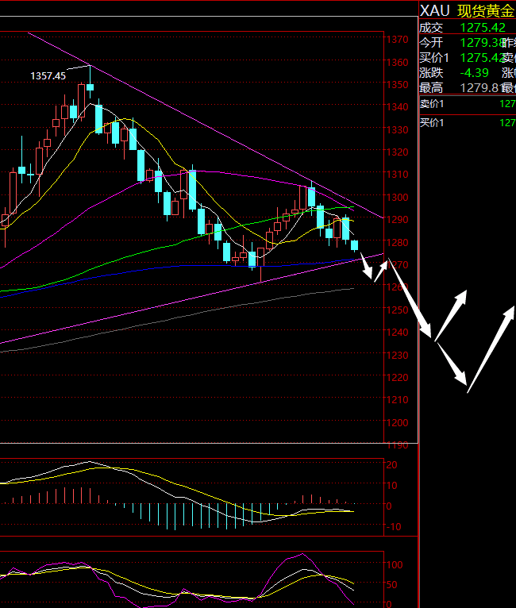Click the 1320 price axis label
Image resolution: width=516 pixels, height=608 pixels.
398,152
